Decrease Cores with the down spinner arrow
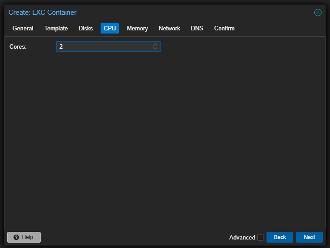 tap(155, 48)
